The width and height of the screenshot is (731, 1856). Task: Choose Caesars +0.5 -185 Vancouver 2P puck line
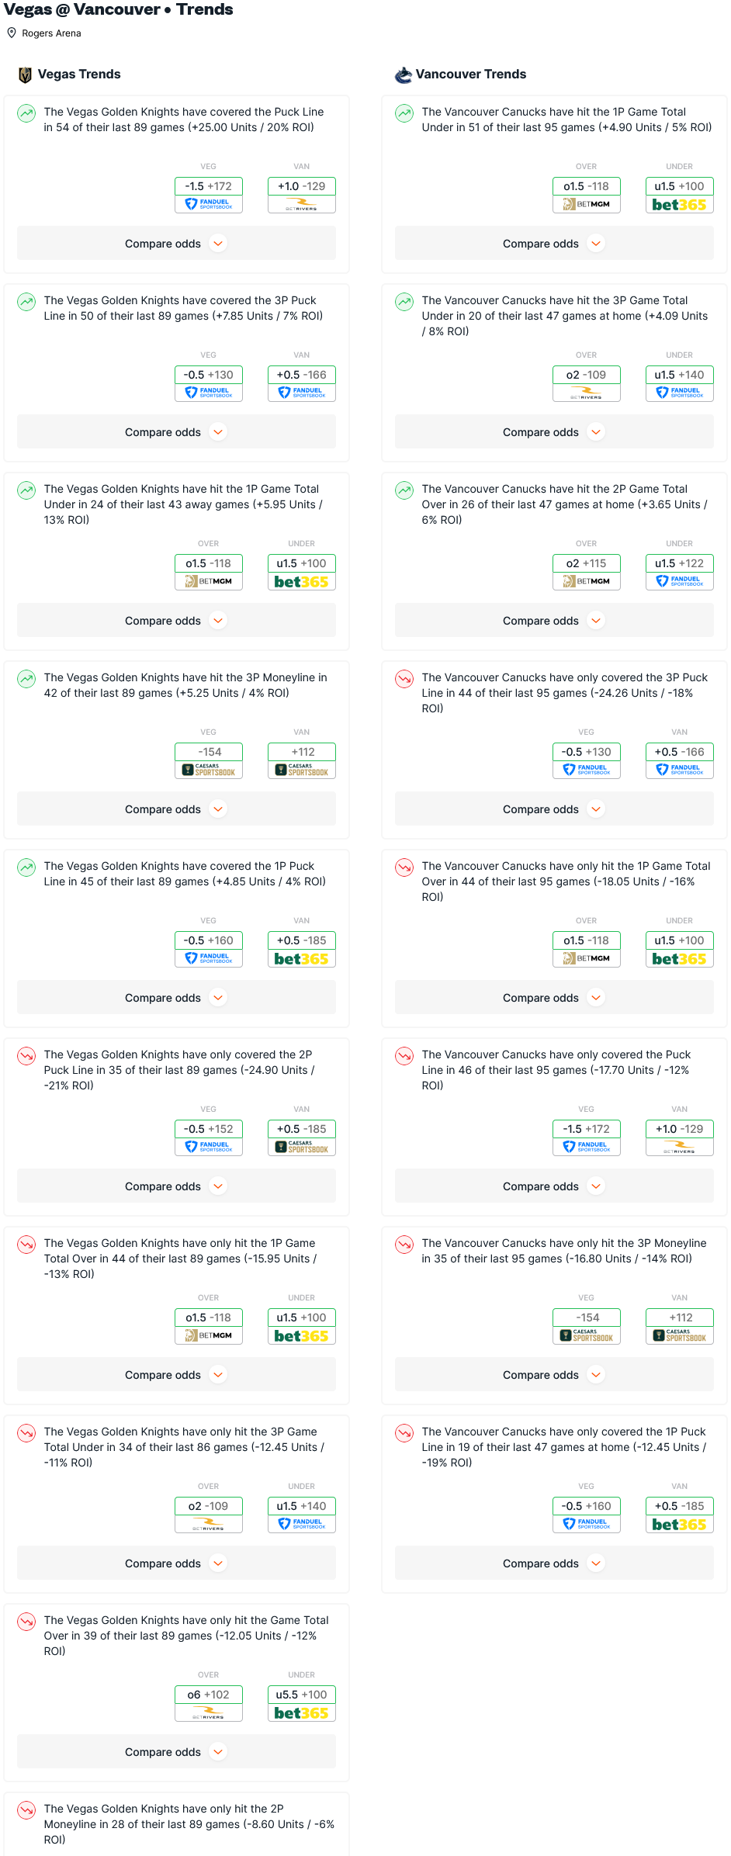tap(302, 1137)
